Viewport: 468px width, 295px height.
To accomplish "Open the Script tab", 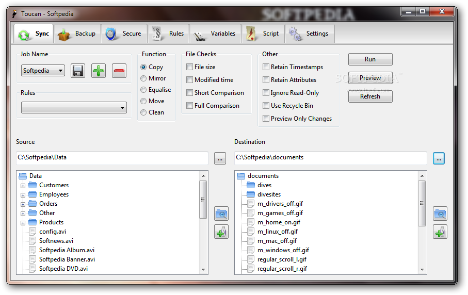I will tap(263, 34).
